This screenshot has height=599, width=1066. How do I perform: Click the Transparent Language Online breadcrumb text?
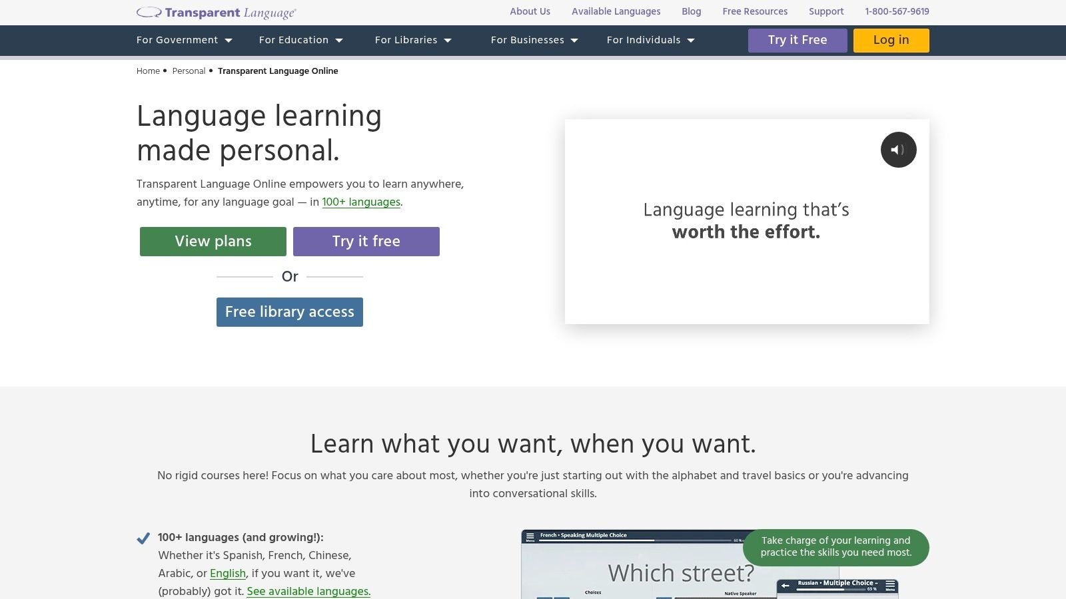[278, 71]
